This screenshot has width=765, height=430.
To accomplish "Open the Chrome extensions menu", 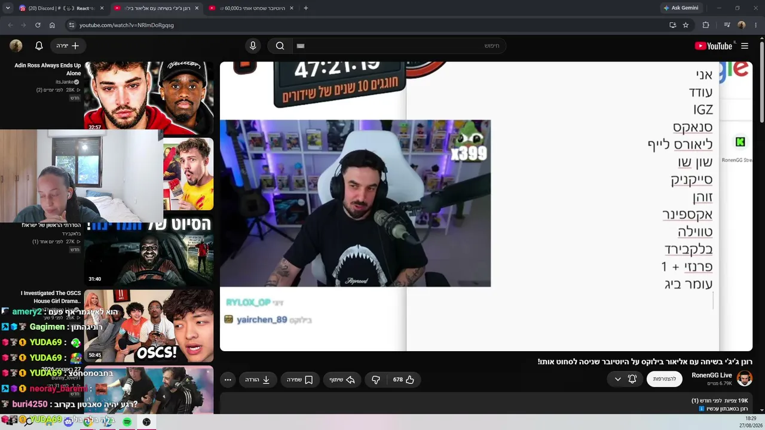I will (706, 25).
